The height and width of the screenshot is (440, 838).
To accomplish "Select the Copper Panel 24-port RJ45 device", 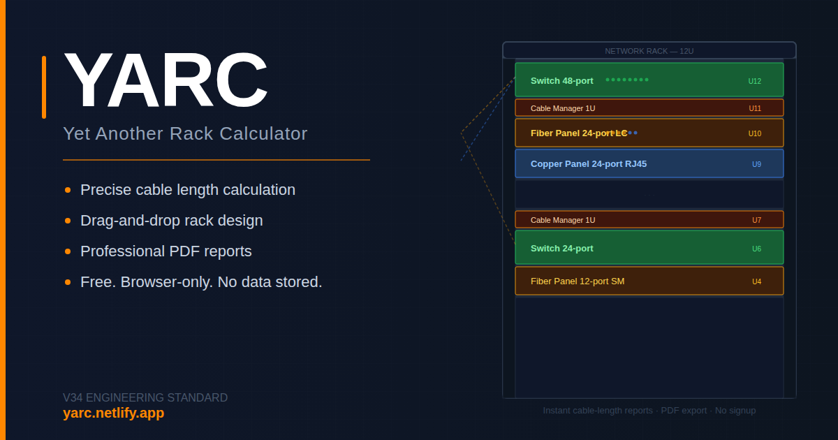I will (x=649, y=163).
